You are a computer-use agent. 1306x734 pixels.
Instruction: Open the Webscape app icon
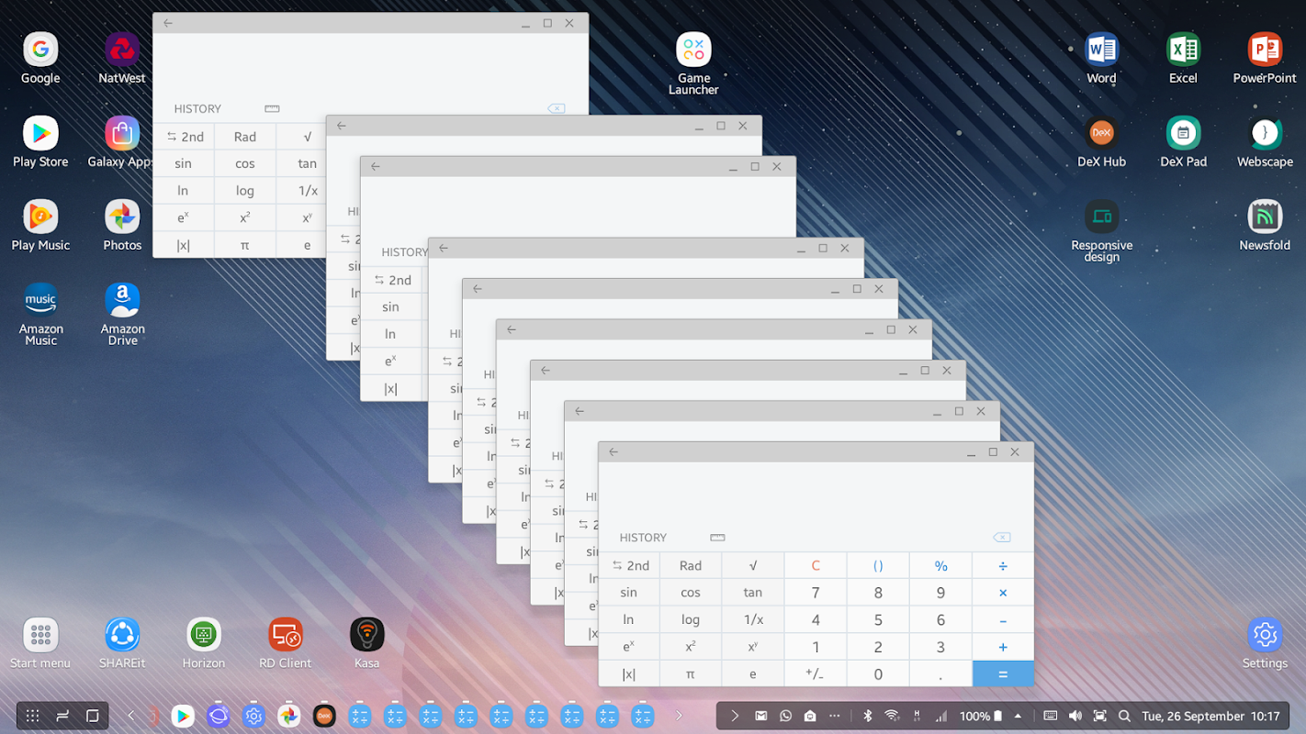(1265, 134)
